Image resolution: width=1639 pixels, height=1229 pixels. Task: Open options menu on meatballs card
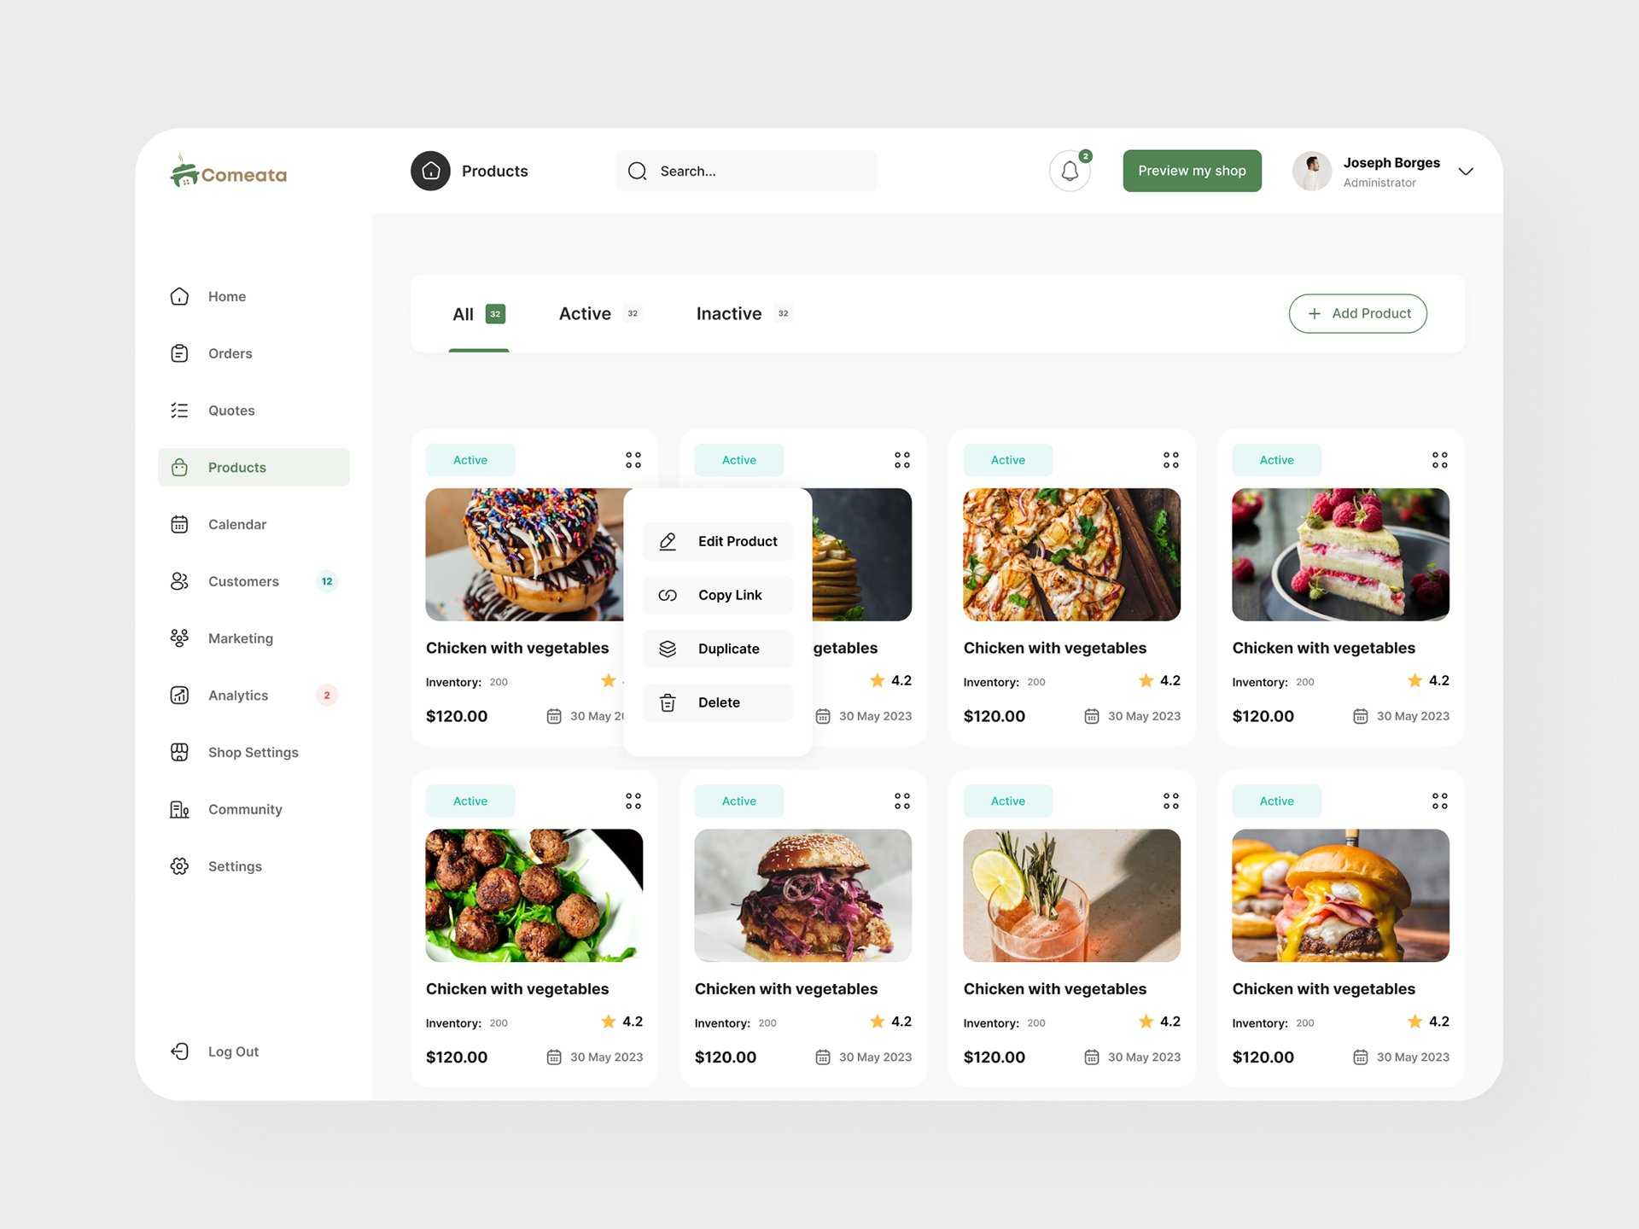pos(633,801)
